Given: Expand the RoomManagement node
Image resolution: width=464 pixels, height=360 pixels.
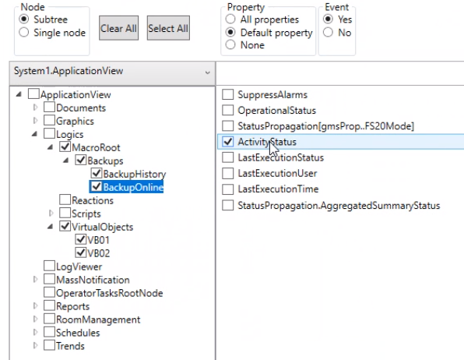Looking at the screenshot, I should coord(36,319).
